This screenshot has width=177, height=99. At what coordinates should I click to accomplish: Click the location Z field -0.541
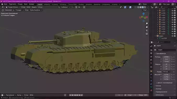(x=166, y=61)
